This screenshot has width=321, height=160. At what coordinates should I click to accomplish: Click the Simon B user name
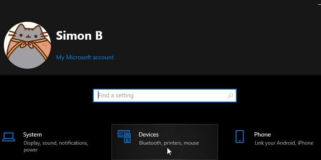click(x=79, y=35)
